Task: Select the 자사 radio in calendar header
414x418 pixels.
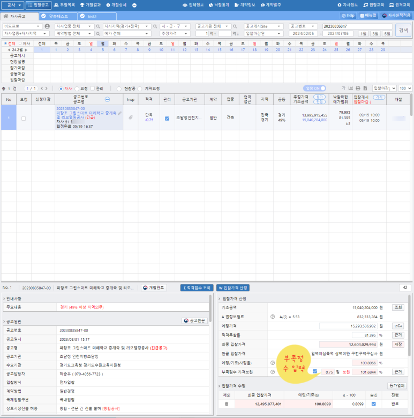Action: click(20, 43)
